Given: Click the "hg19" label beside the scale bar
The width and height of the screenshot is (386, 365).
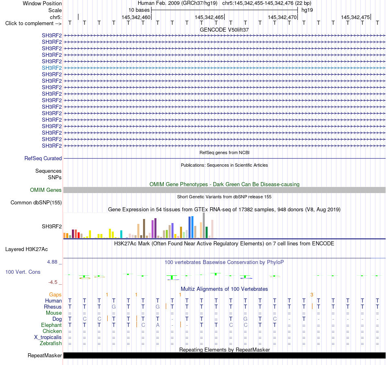Looking at the screenshot, I should tap(307, 10).
